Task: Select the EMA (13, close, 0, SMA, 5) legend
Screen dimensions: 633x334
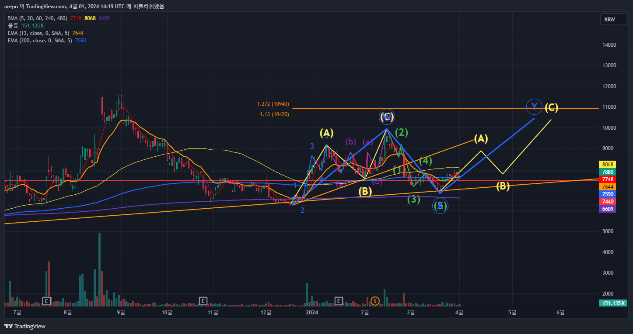Action: pos(39,33)
